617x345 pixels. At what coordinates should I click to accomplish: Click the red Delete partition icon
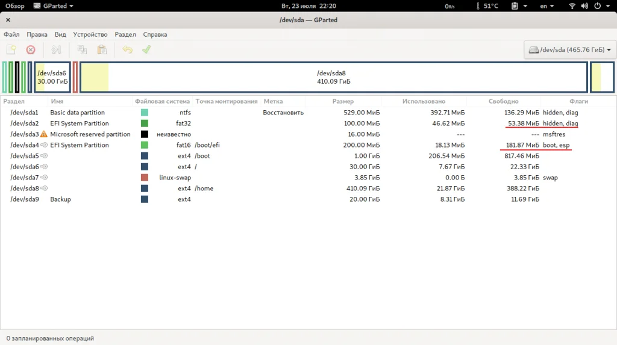tap(30, 50)
